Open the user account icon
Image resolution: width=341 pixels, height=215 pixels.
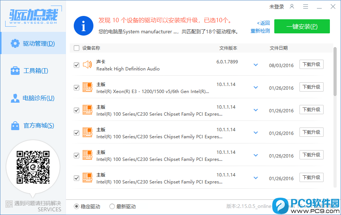[x=292, y=7]
